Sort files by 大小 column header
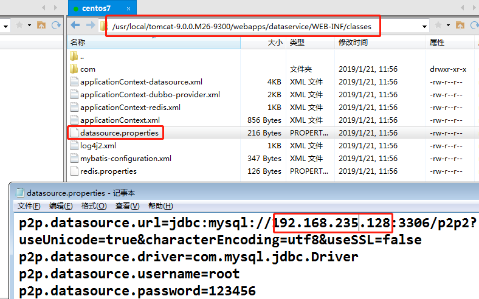This screenshot has width=479, height=299. tap(275, 43)
